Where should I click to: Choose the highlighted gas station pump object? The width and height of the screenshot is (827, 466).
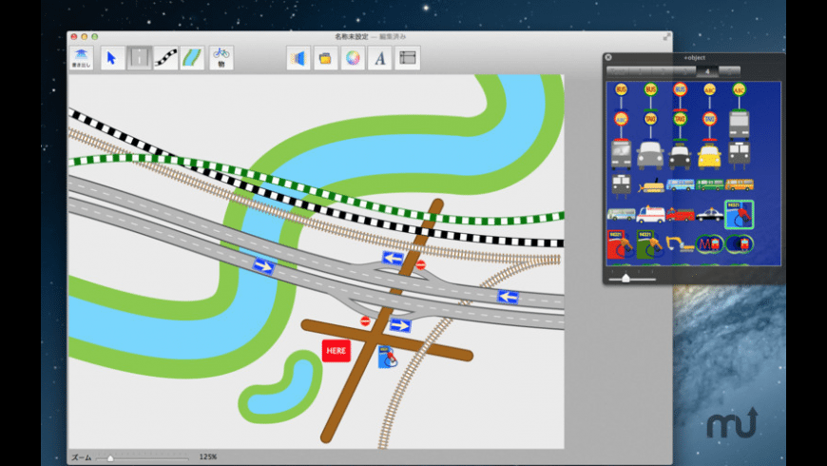coord(739,214)
